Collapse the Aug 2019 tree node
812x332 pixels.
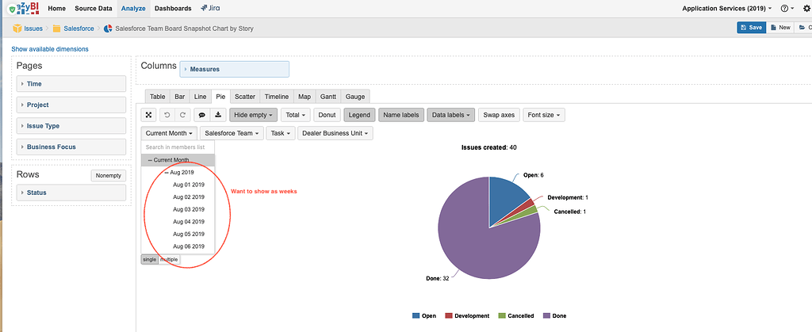pos(166,172)
